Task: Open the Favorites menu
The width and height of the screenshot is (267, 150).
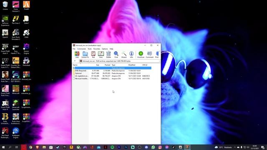Action: click(96, 49)
